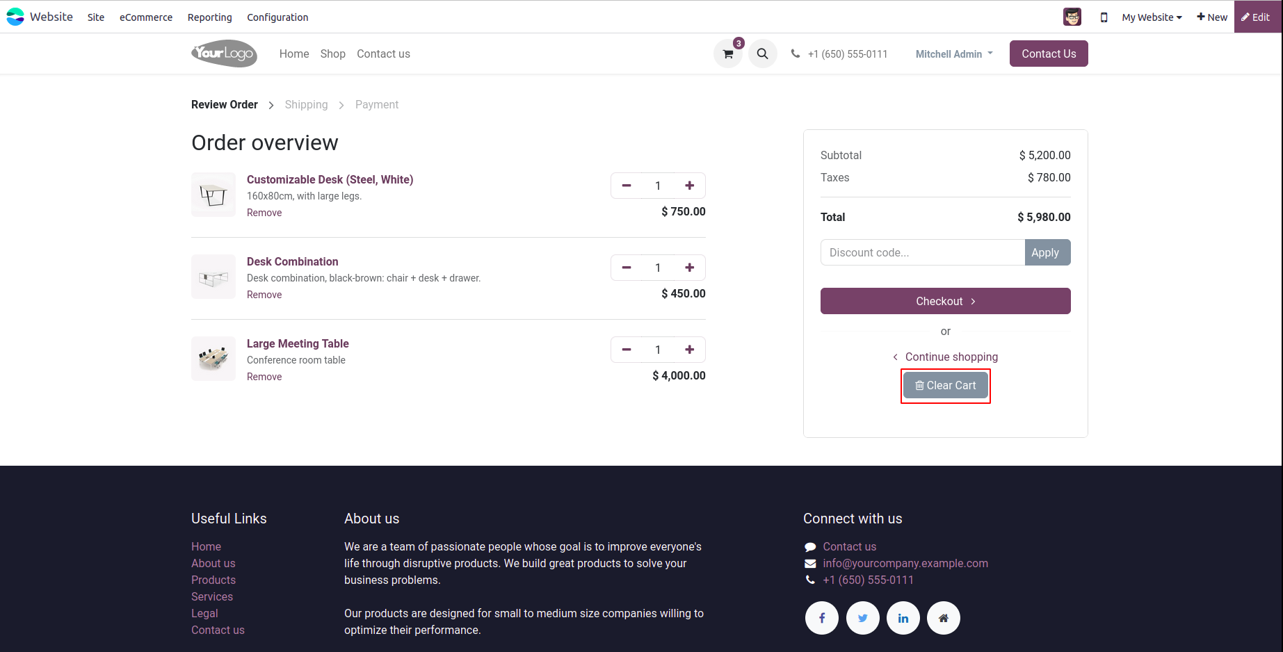Open the Twitter social icon

863,618
